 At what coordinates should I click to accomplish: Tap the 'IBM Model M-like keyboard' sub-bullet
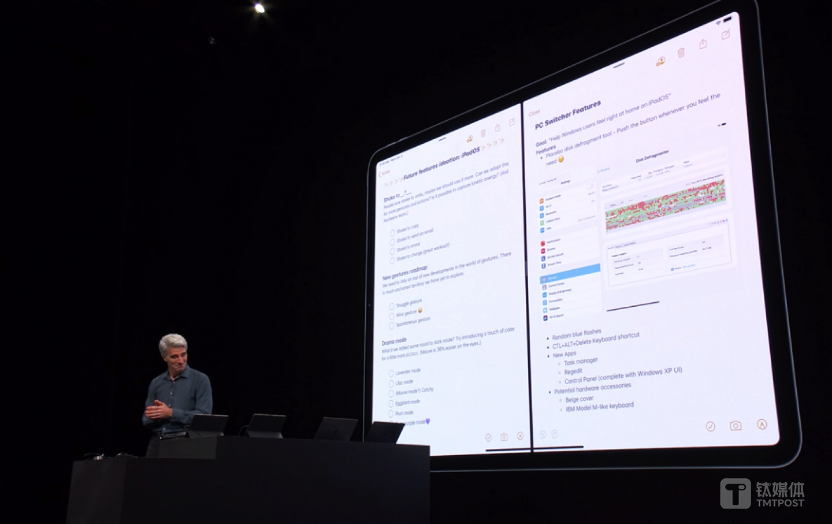pyautogui.click(x=599, y=407)
